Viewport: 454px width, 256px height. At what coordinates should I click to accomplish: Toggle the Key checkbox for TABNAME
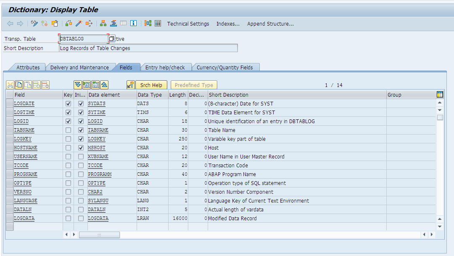pos(68,130)
